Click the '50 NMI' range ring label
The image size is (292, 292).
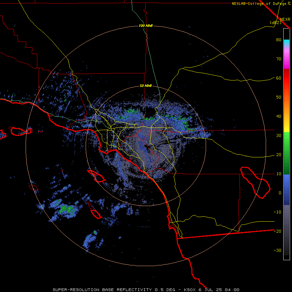click(x=146, y=86)
